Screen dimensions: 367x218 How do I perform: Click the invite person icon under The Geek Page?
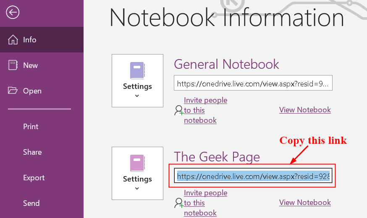tap(179, 203)
